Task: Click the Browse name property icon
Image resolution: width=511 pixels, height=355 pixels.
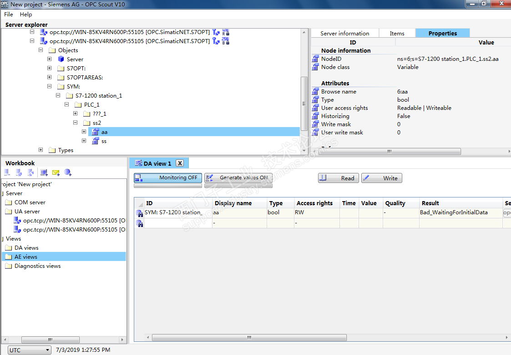Action: click(315, 92)
